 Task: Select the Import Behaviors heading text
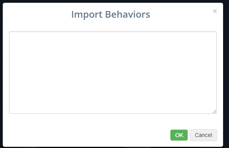[x=111, y=15]
